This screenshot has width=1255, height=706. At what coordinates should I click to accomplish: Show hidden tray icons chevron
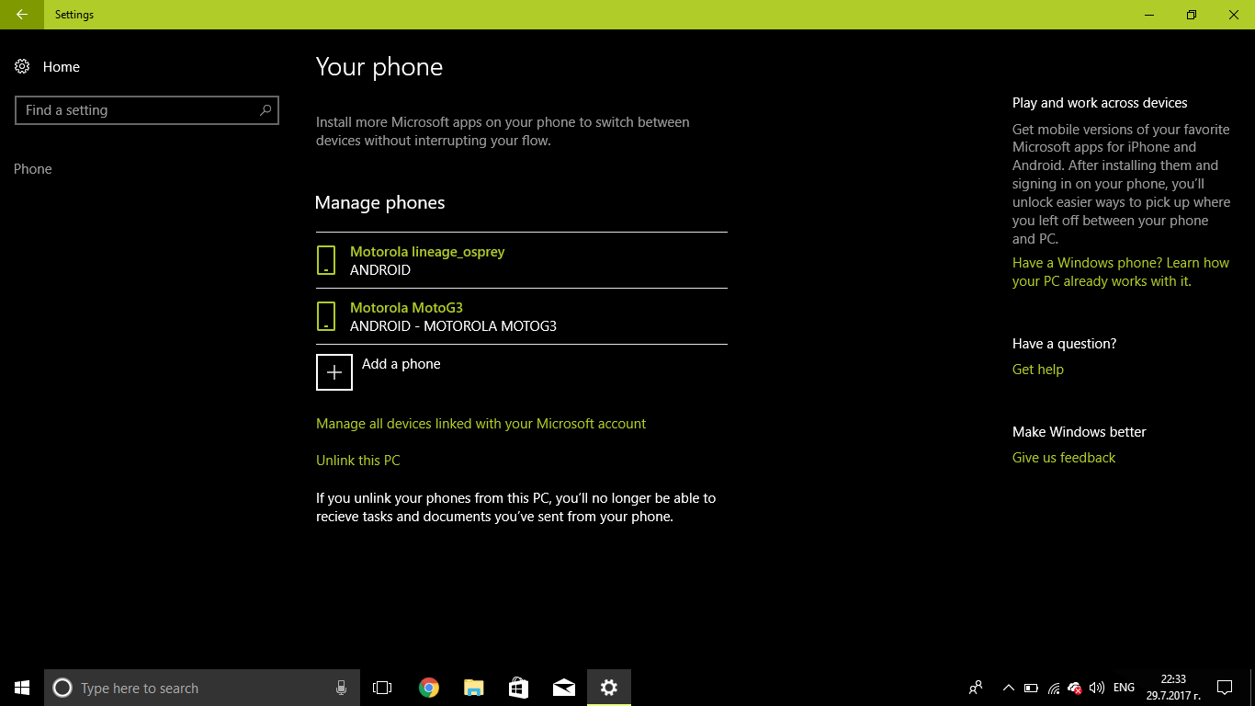[x=1008, y=688]
